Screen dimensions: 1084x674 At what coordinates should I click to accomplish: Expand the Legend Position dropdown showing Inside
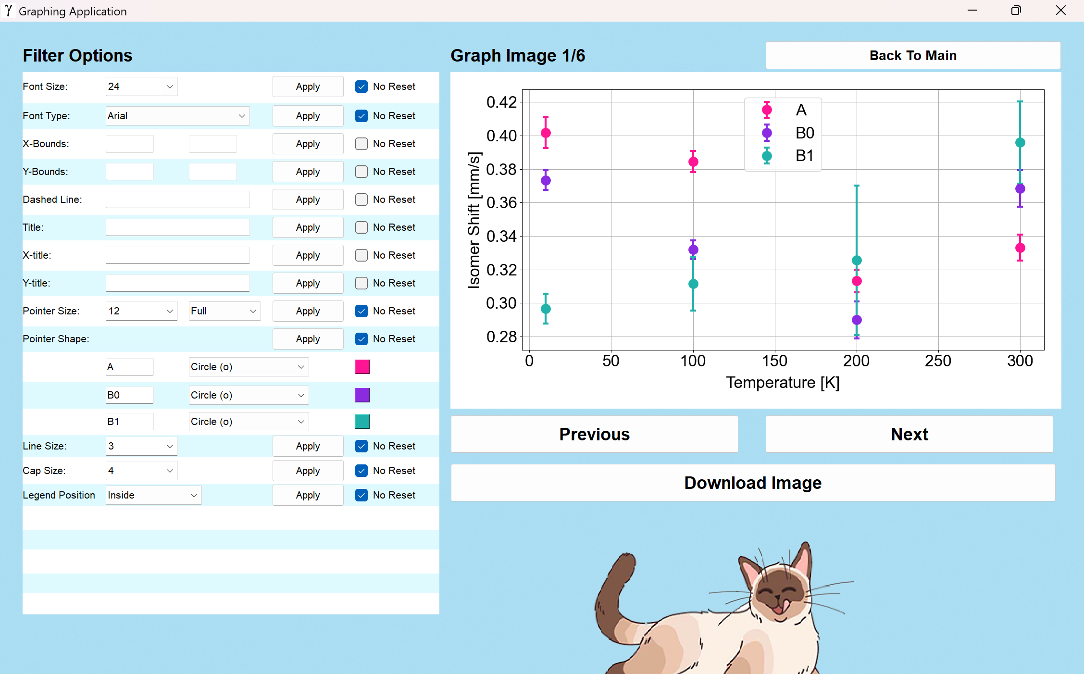[x=153, y=495]
